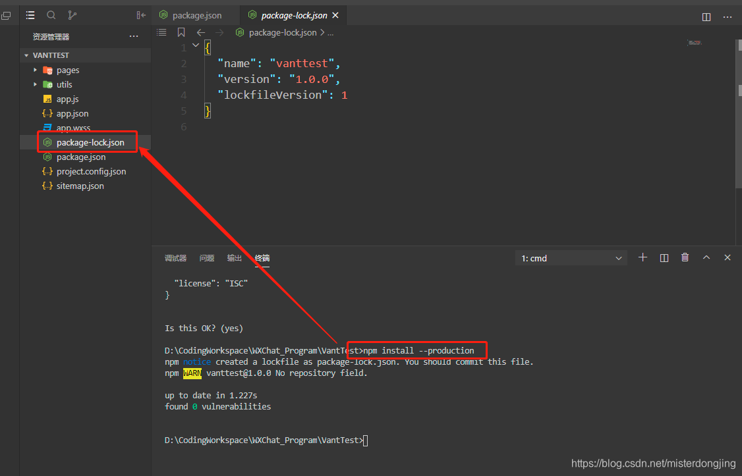Screen dimensions: 742x476
Task: Click the minimap preview in editor
Action: (x=694, y=43)
